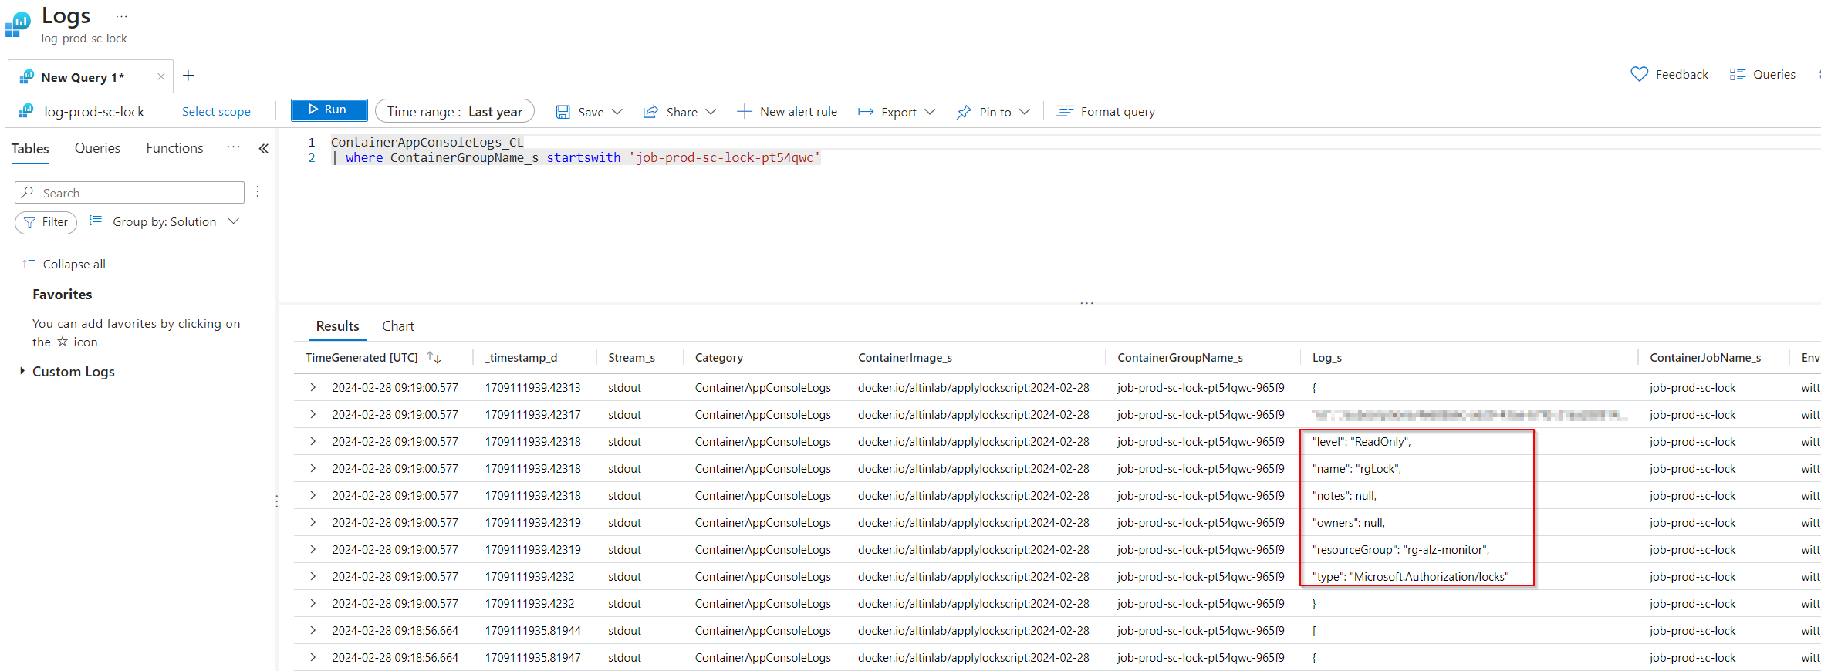Click Format query icon
The image size is (1821, 671).
[1065, 111]
